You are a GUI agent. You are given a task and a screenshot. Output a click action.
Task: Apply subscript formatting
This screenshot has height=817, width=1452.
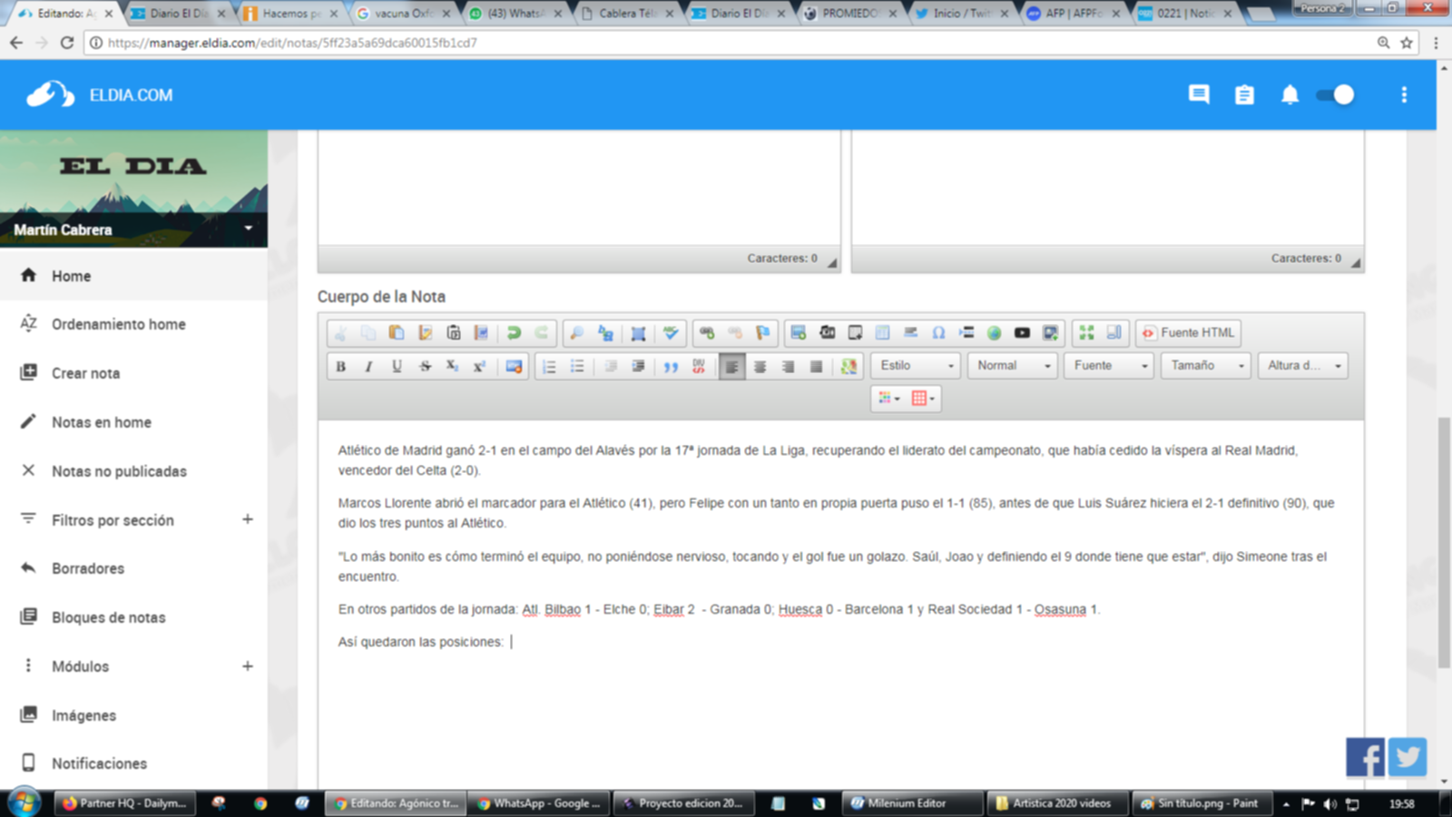point(452,367)
